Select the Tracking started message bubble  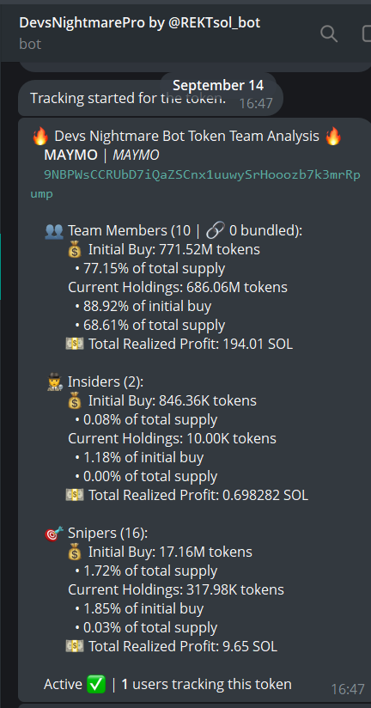point(151,98)
